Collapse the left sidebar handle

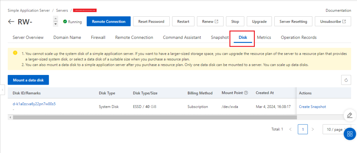(3, 90)
